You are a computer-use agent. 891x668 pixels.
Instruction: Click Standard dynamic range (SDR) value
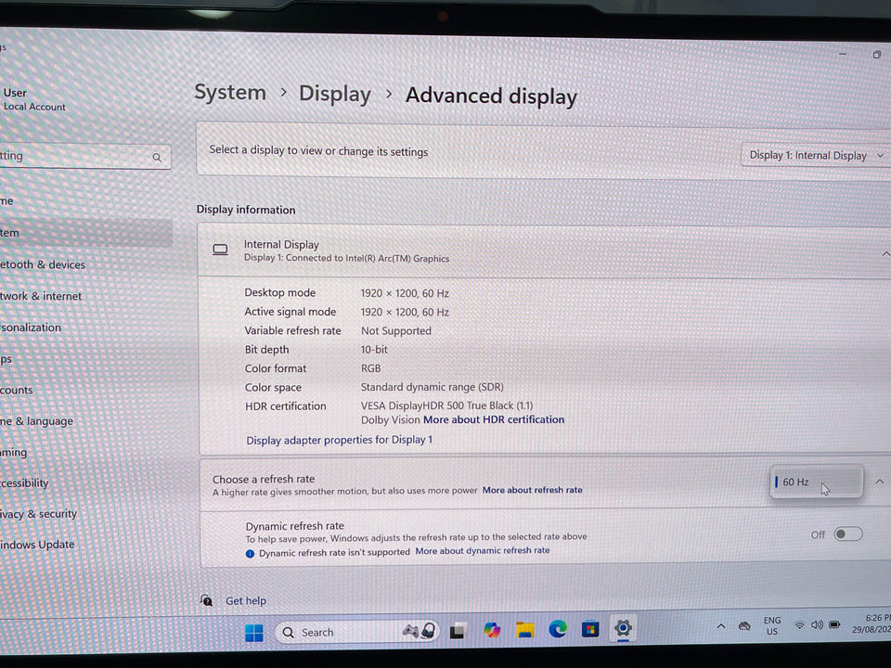[432, 387]
